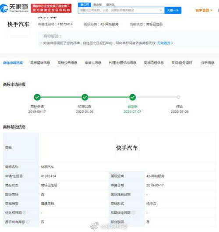Select the 查老板 search tab
This screenshot has width=219, height=232.
click(98, 5)
